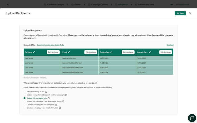
Task: Click the lara@sertifier.com cell
Action: [80, 58]
